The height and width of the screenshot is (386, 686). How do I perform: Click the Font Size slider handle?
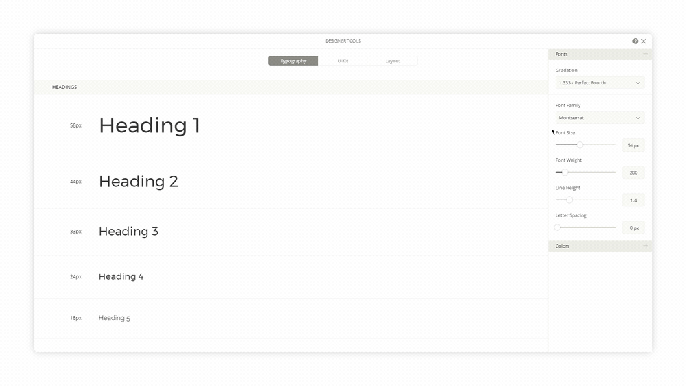[580, 145]
